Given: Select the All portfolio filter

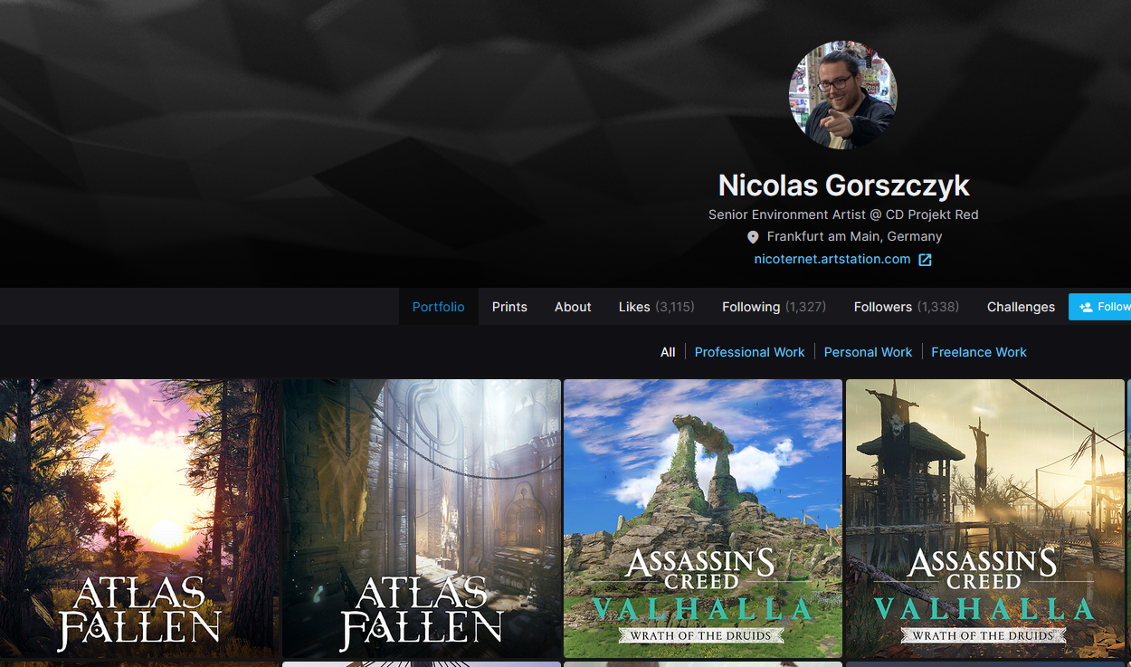Looking at the screenshot, I should coord(668,352).
